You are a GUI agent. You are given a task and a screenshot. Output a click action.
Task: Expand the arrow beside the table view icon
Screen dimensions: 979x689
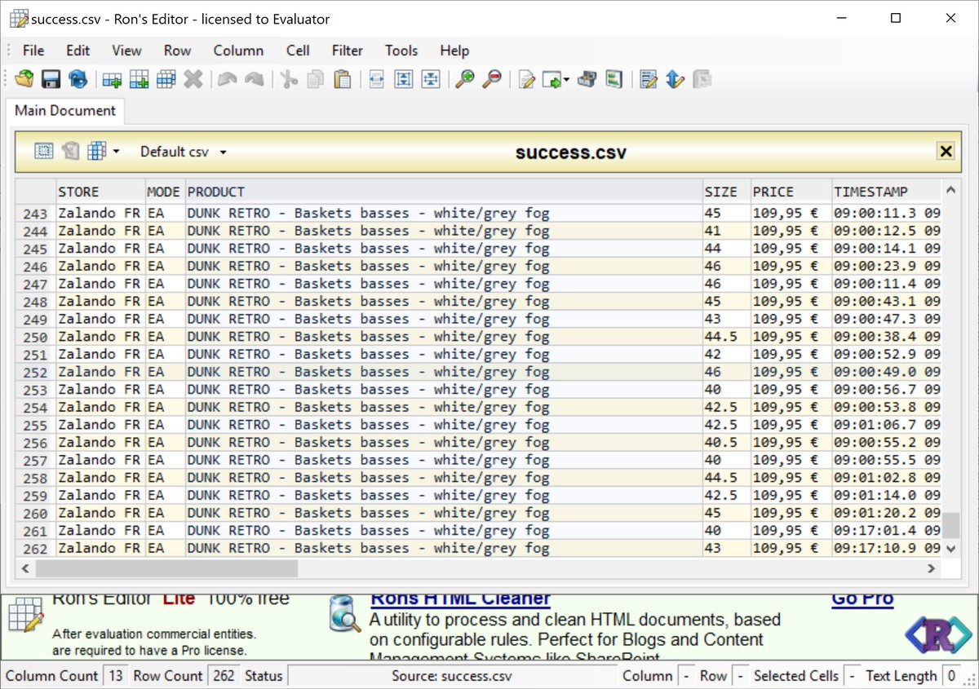pyautogui.click(x=116, y=152)
